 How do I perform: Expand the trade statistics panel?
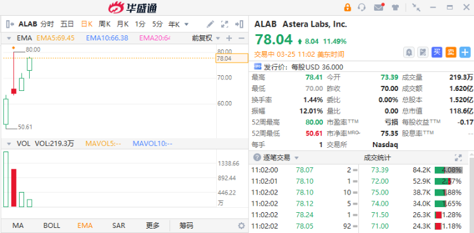click(x=458, y=157)
